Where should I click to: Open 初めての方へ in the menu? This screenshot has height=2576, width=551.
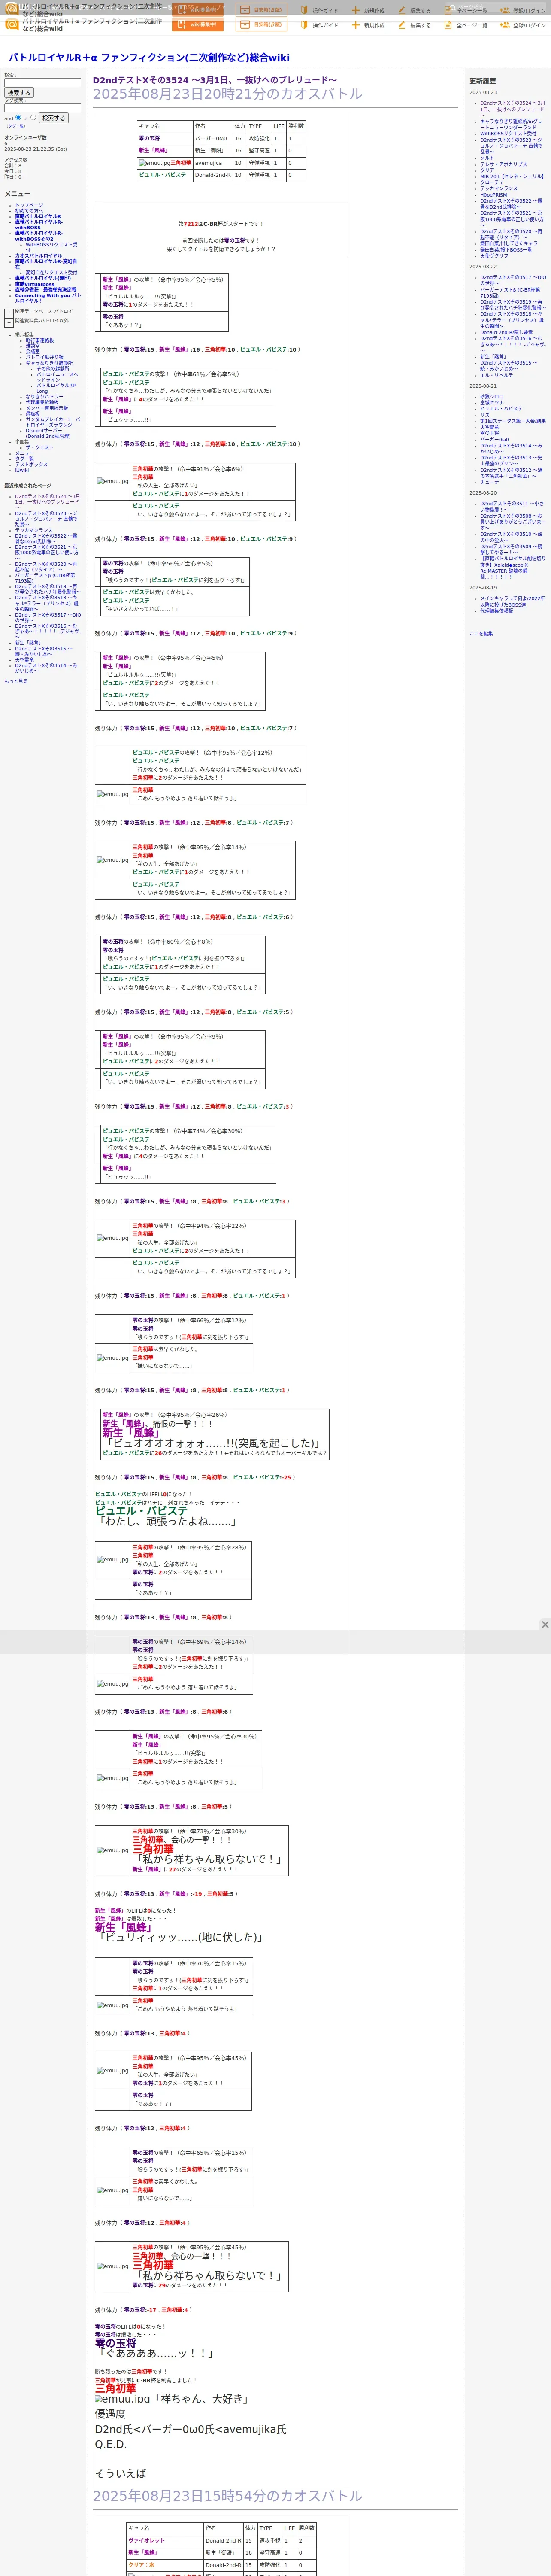click(x=29, y=211)
